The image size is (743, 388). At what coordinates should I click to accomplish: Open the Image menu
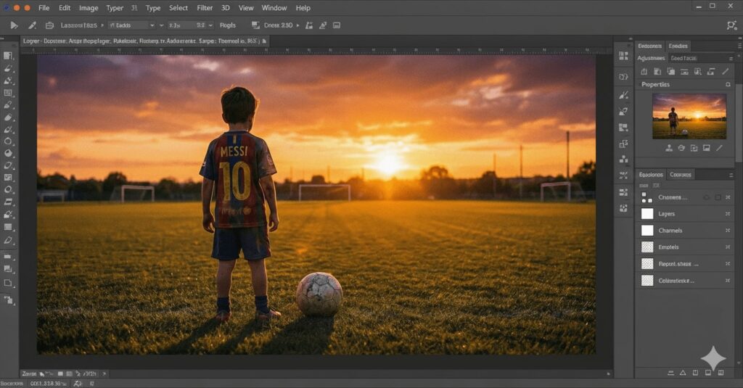point(89,7)
